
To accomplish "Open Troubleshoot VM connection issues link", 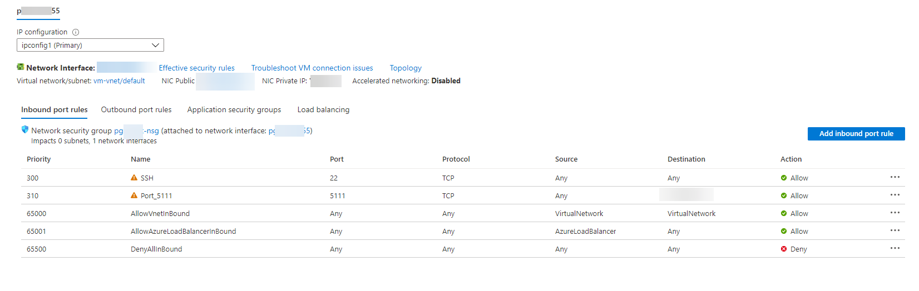I will (x=312, y=68).
